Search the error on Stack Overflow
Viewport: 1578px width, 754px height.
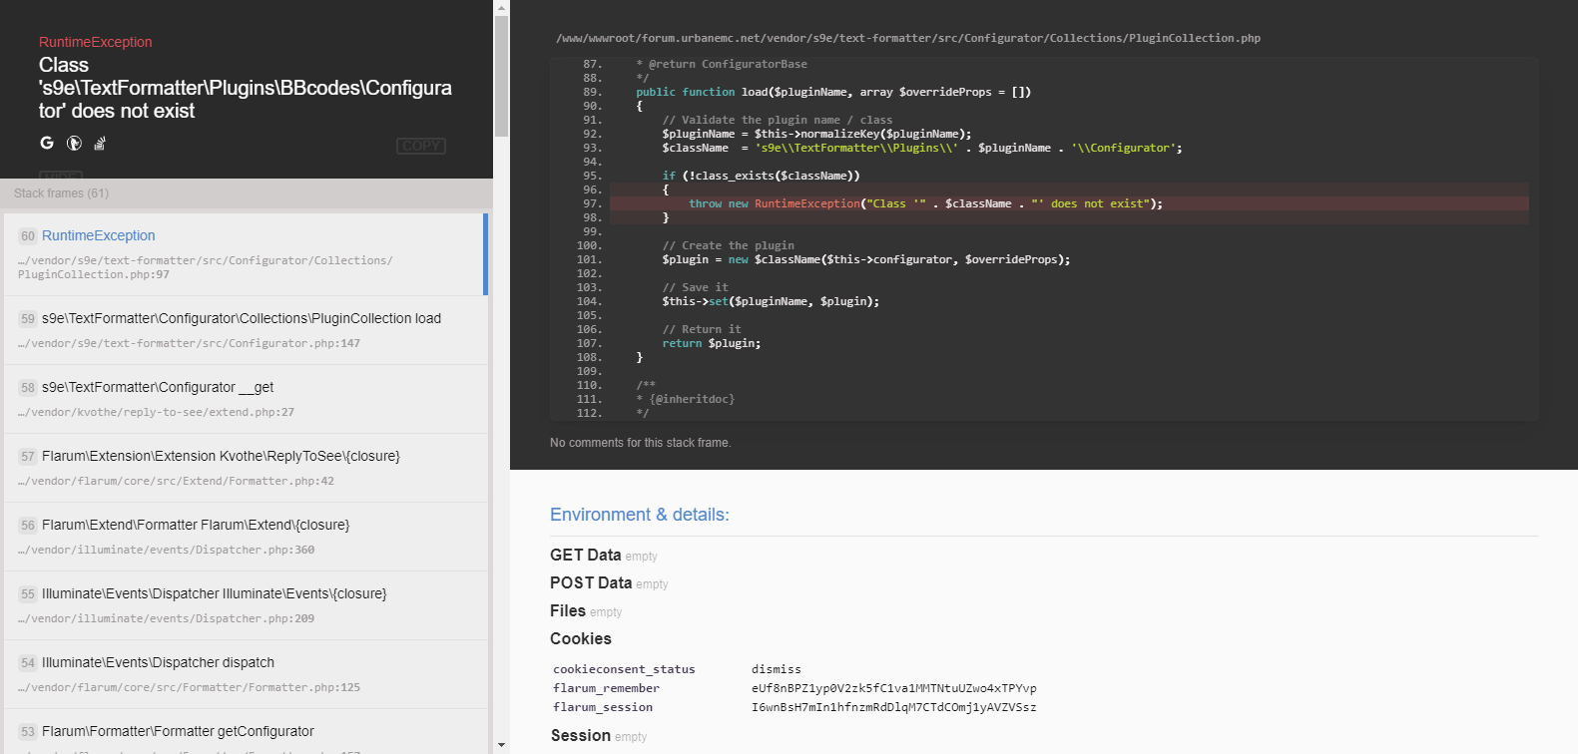(100, 144)
